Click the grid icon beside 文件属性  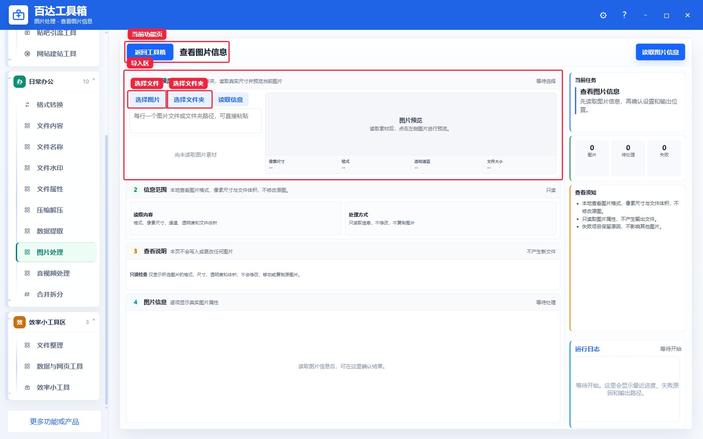coord(27,189)
